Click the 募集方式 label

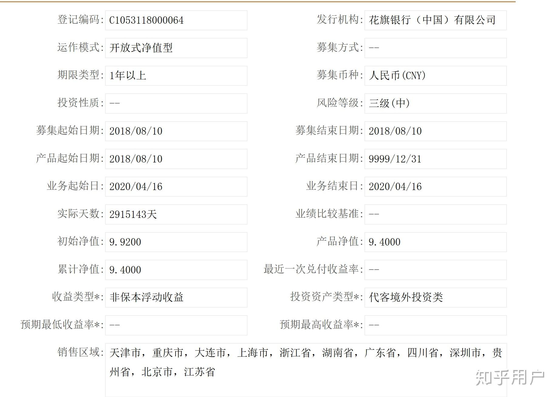pos(340,47)
